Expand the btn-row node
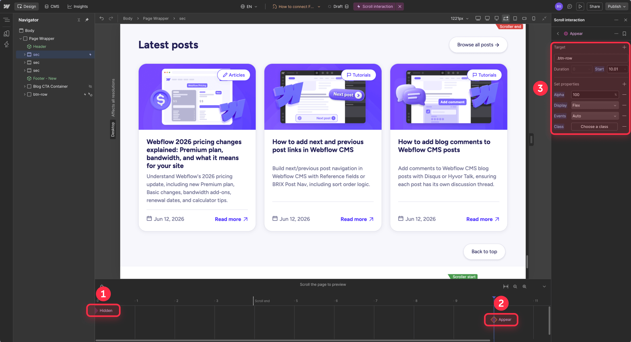Image resolution: width=631 pixels, height=342 pixels. [25, 94]
